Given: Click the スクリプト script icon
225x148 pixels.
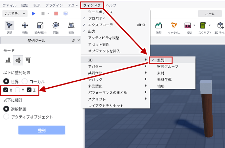Looking at the screenshot, I should [x=203, y=26].
